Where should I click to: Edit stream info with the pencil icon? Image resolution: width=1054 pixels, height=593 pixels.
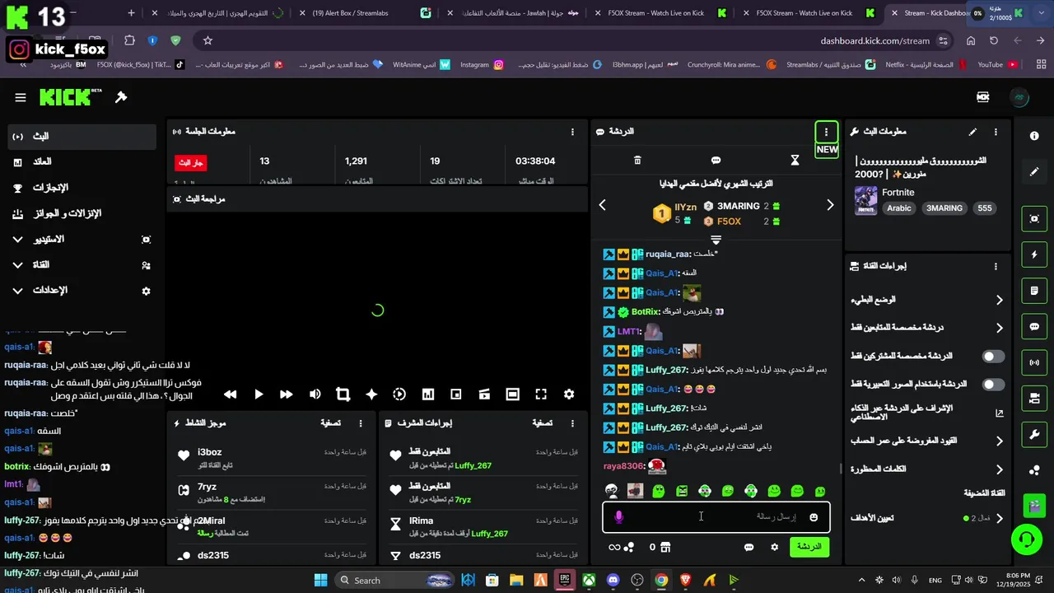[972, 132]
